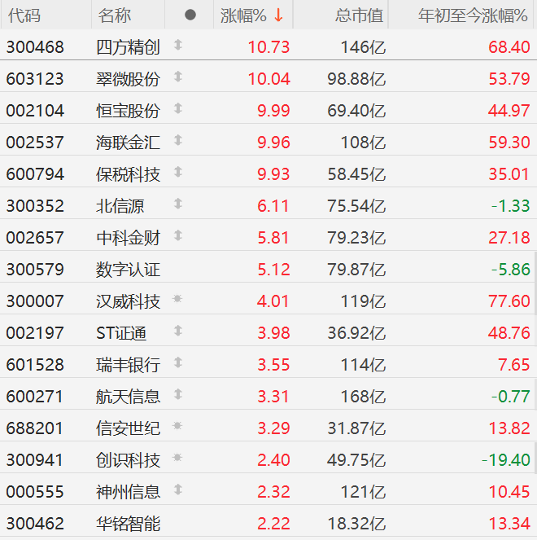Viewport: 537px width, 540px height.
Task: Open stock name ST证通
Action: 121,333
